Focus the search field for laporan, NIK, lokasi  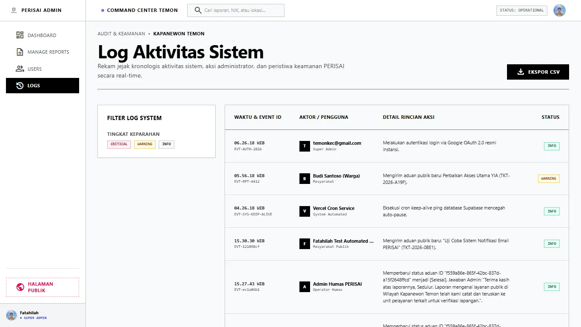click(236, 10)
